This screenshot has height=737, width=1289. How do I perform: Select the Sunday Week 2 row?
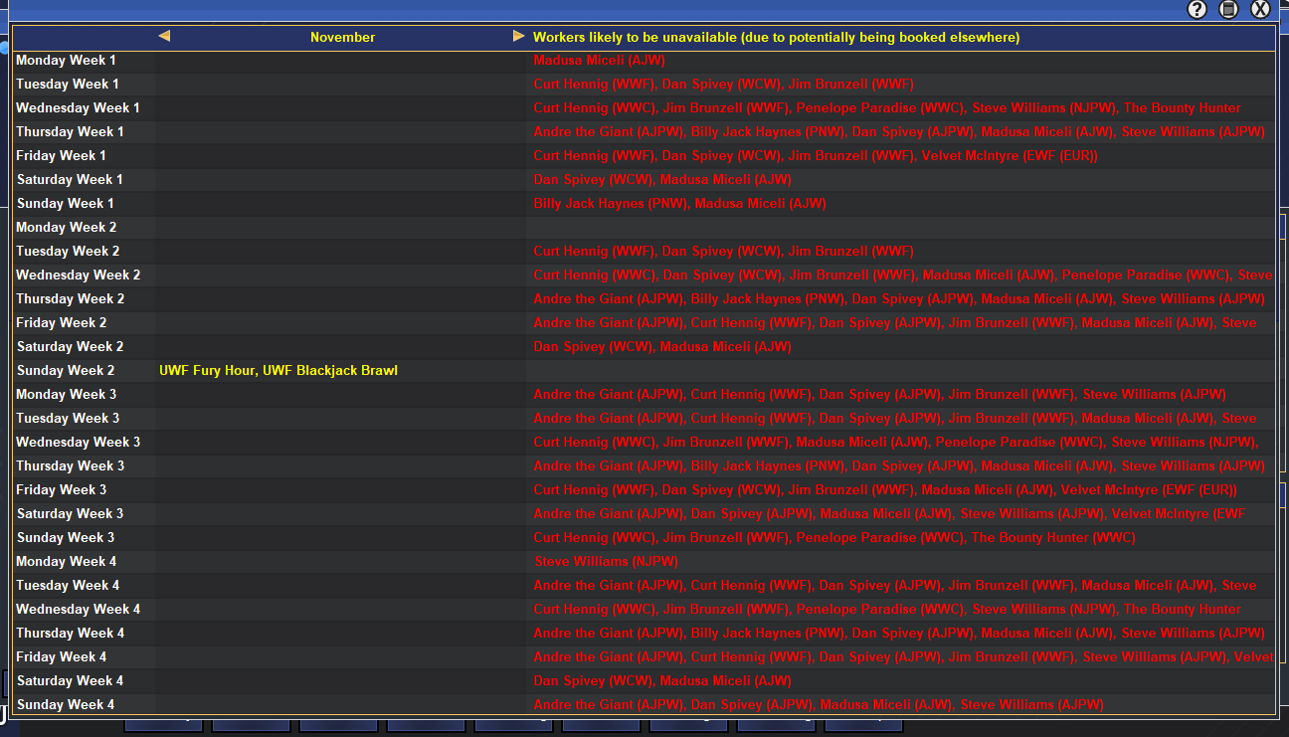pyautogui.click(x=644, y=371)
